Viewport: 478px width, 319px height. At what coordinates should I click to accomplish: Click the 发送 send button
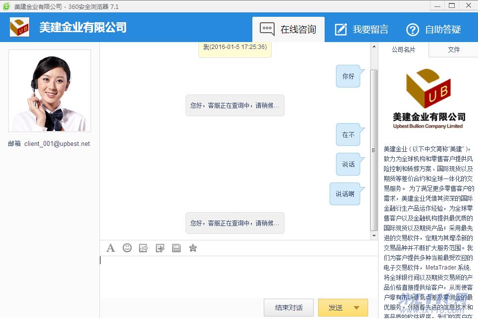tap(335, 308)
